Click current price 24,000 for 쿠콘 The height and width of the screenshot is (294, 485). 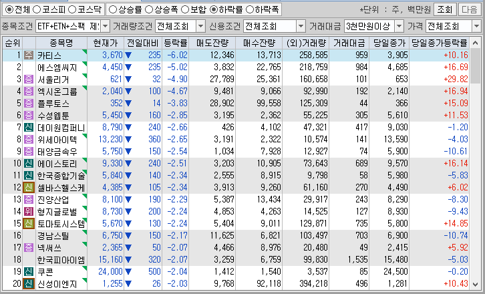click(110, 272)
